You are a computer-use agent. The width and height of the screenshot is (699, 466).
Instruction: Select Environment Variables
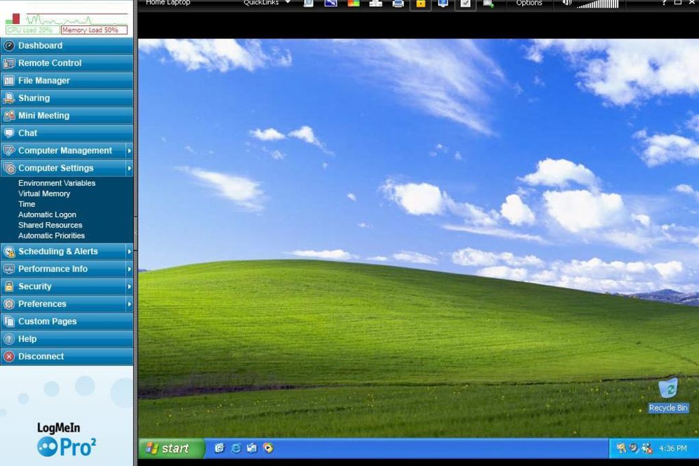click(57, 183)
